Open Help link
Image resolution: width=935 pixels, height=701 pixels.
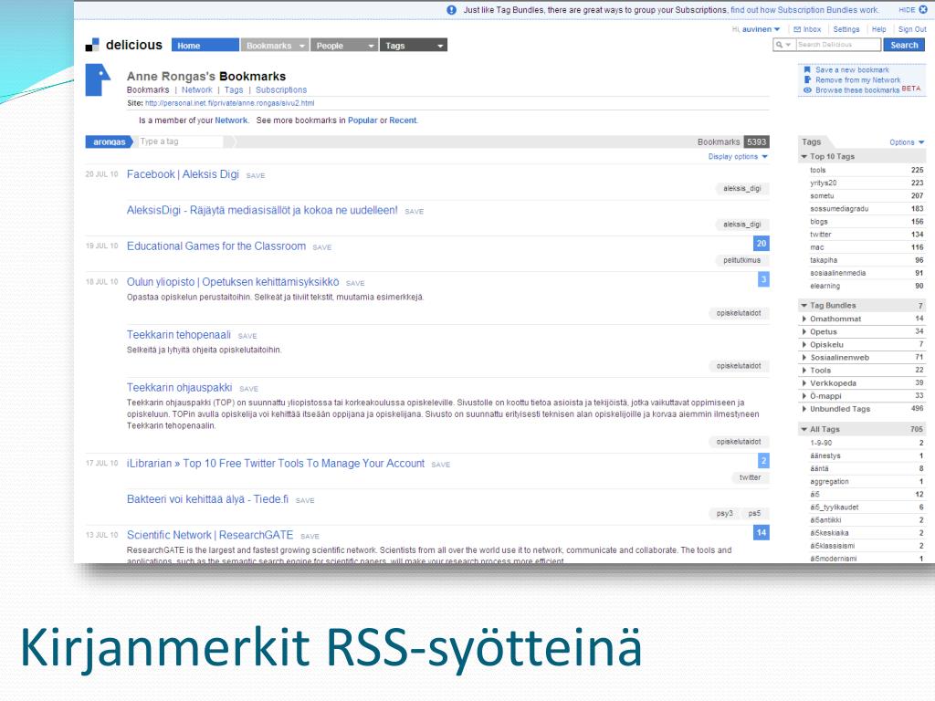tap(879, 29)
